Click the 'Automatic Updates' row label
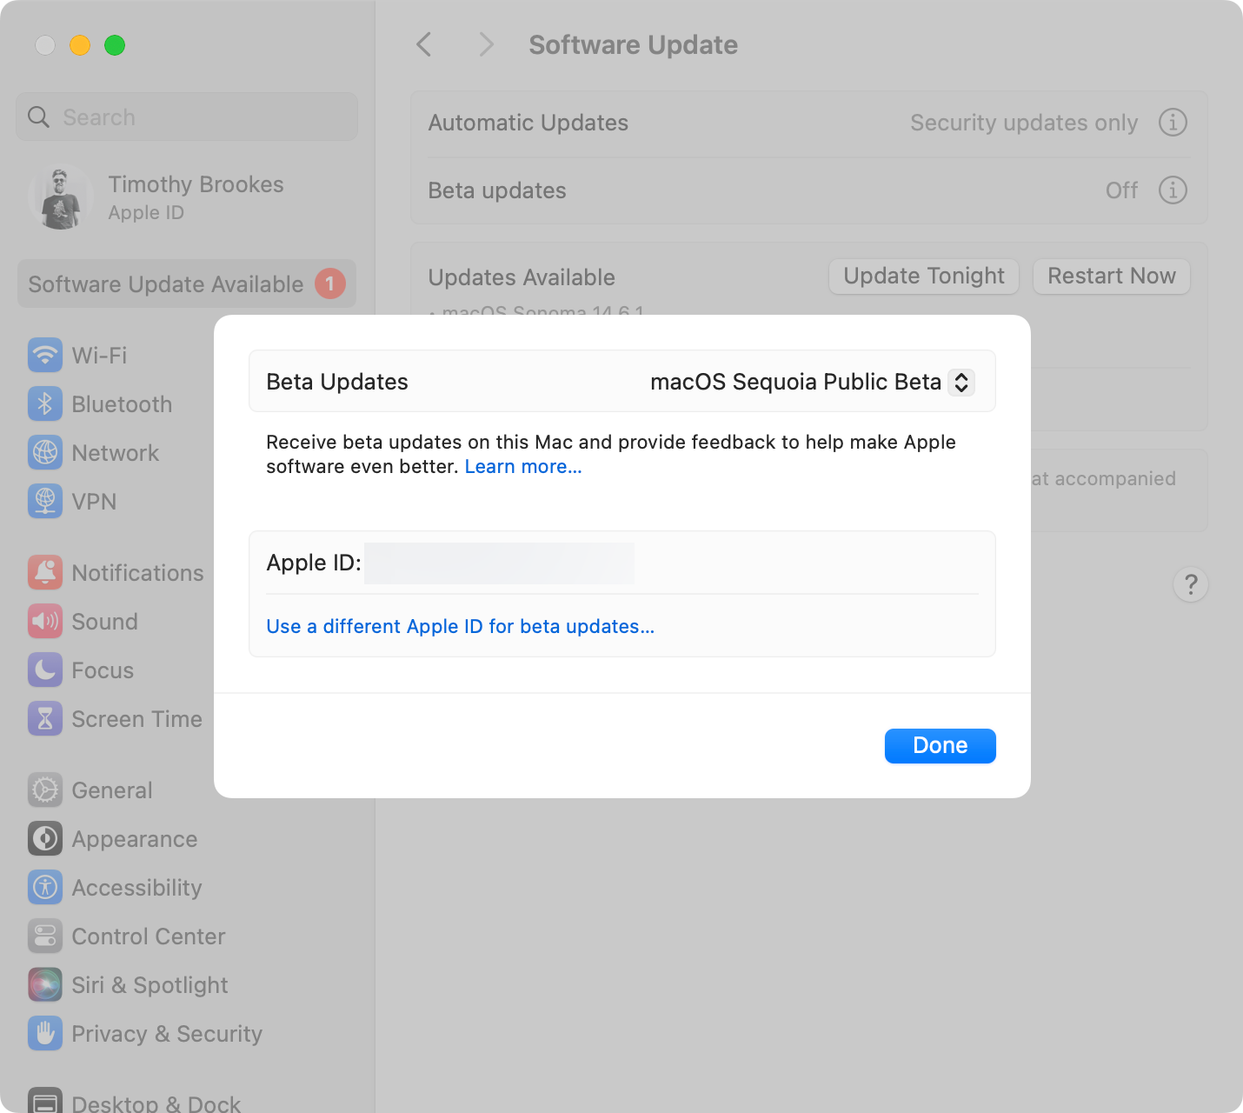This screenshot has width=1243, height=1113. tap(528, 123)
